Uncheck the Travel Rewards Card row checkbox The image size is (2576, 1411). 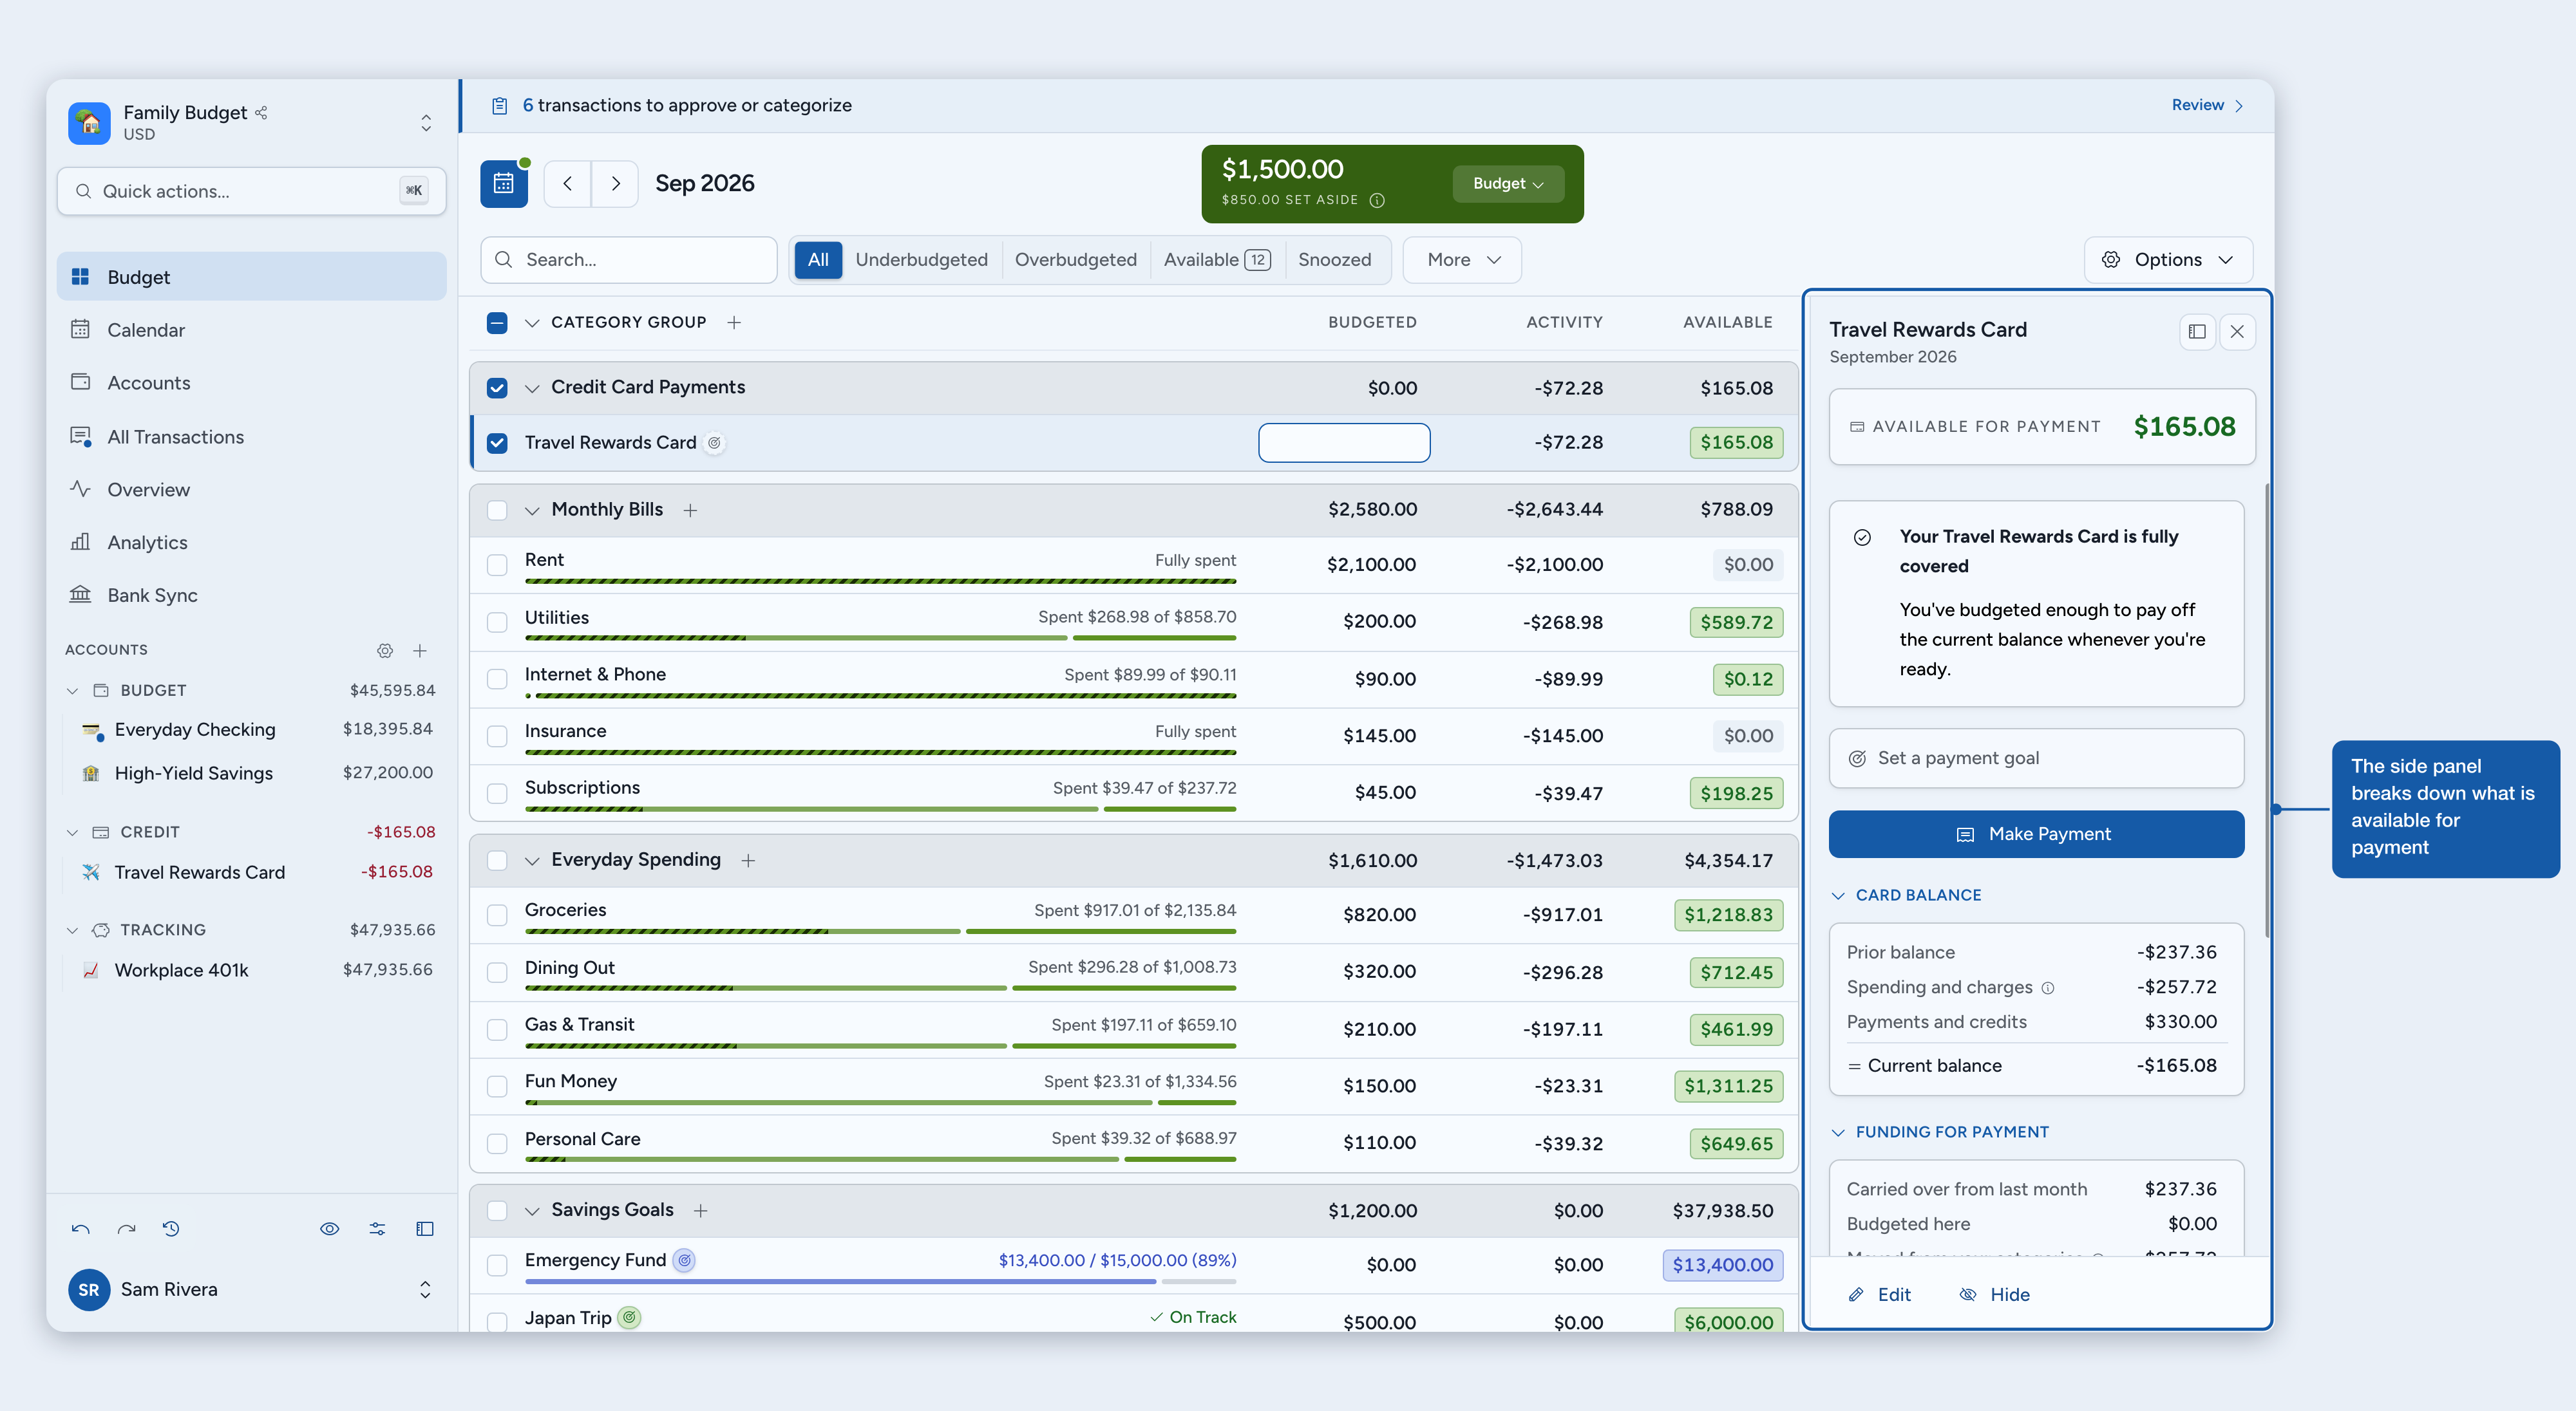click(x=497, y=443)
